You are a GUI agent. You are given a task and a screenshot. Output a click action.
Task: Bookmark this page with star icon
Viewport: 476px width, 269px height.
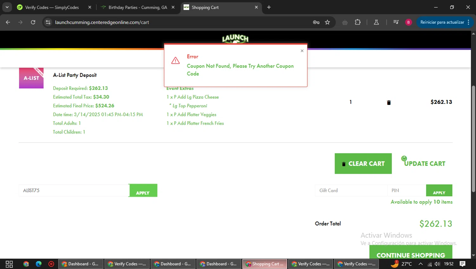pyautogui.click(x=327, y=22)
